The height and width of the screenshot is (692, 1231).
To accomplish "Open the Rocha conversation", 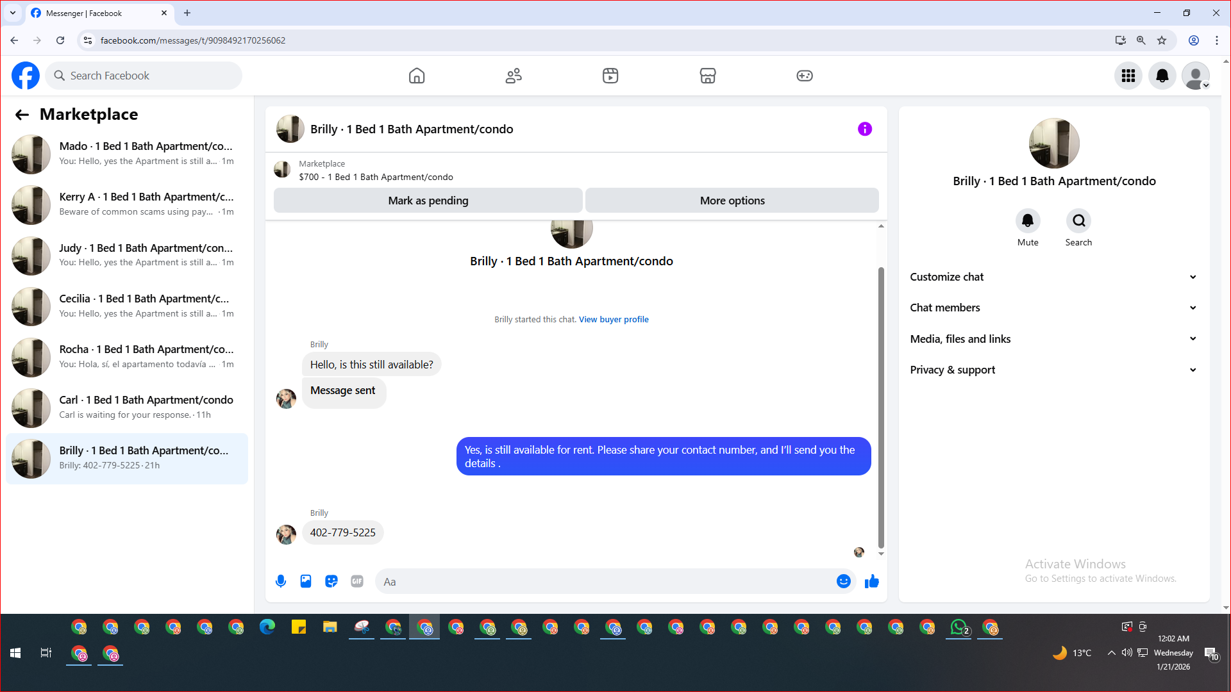I will point(127,357).
